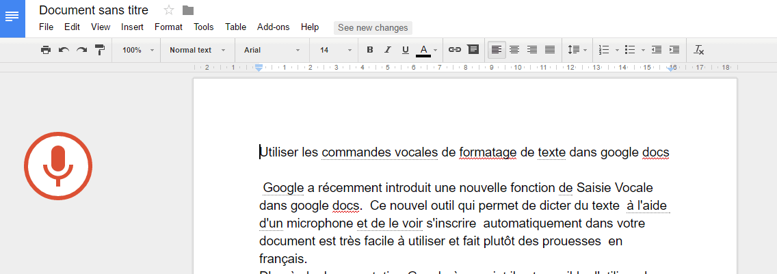The height and width of the screenshot is (274, 777).
Task: Click the Insert link icon
Action: [x=454, y=50]
